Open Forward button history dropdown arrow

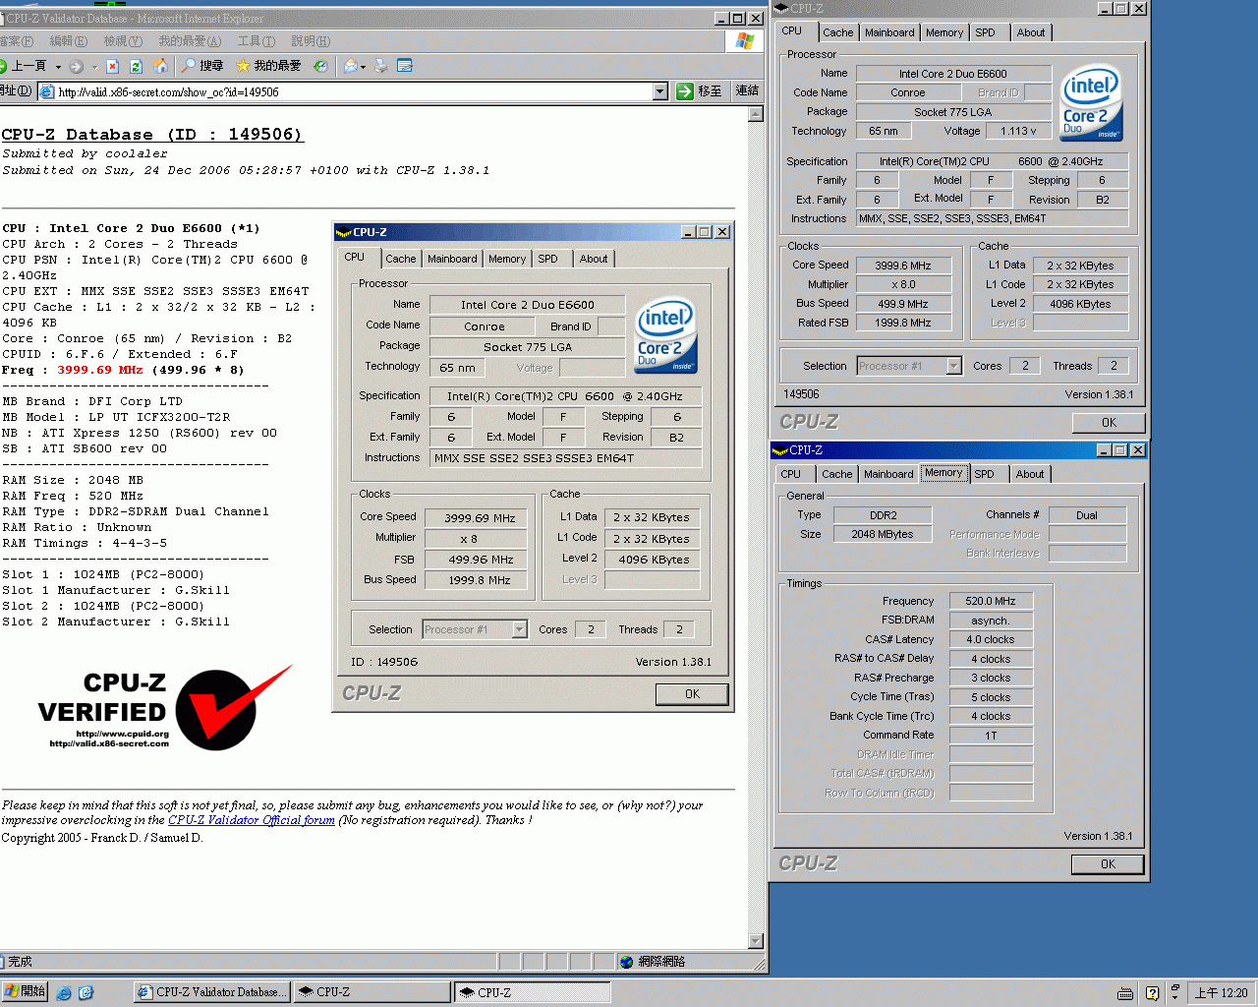pos(94,67)
